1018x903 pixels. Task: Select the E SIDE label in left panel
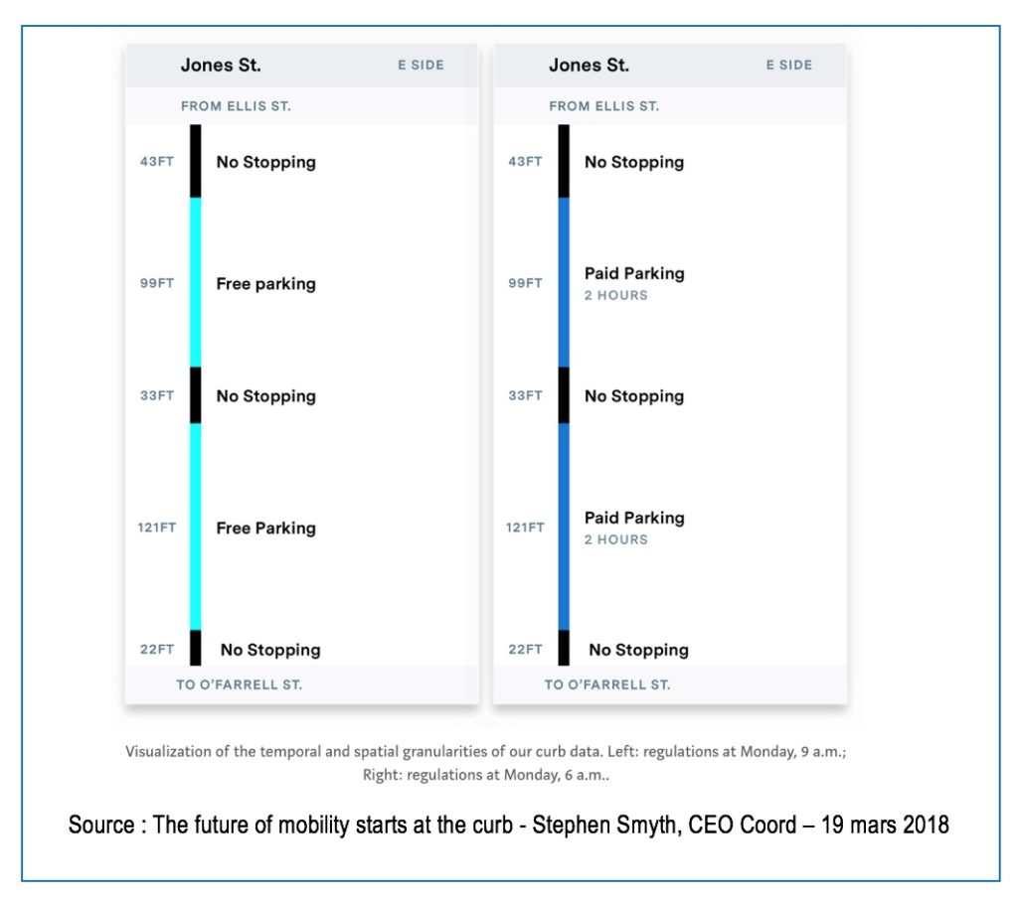(421, 65)
